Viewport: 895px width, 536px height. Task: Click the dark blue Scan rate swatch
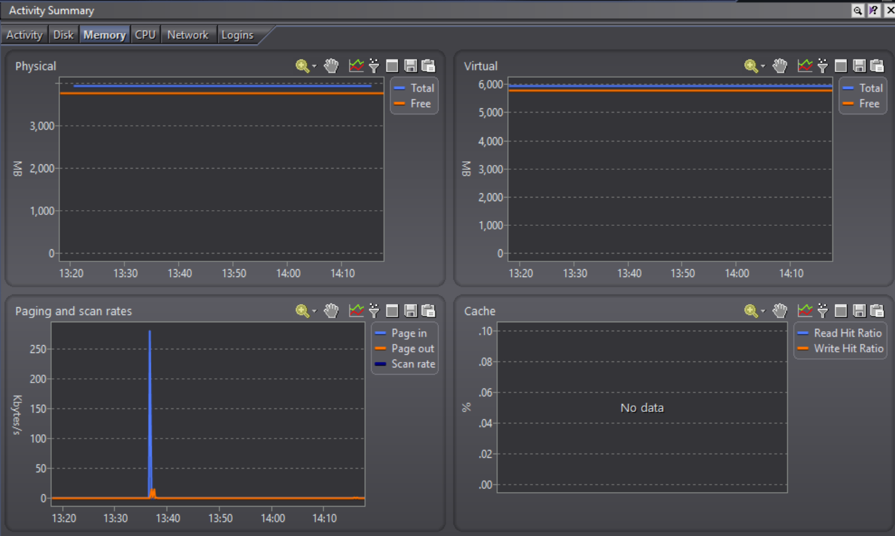click(x=380, y=364)
